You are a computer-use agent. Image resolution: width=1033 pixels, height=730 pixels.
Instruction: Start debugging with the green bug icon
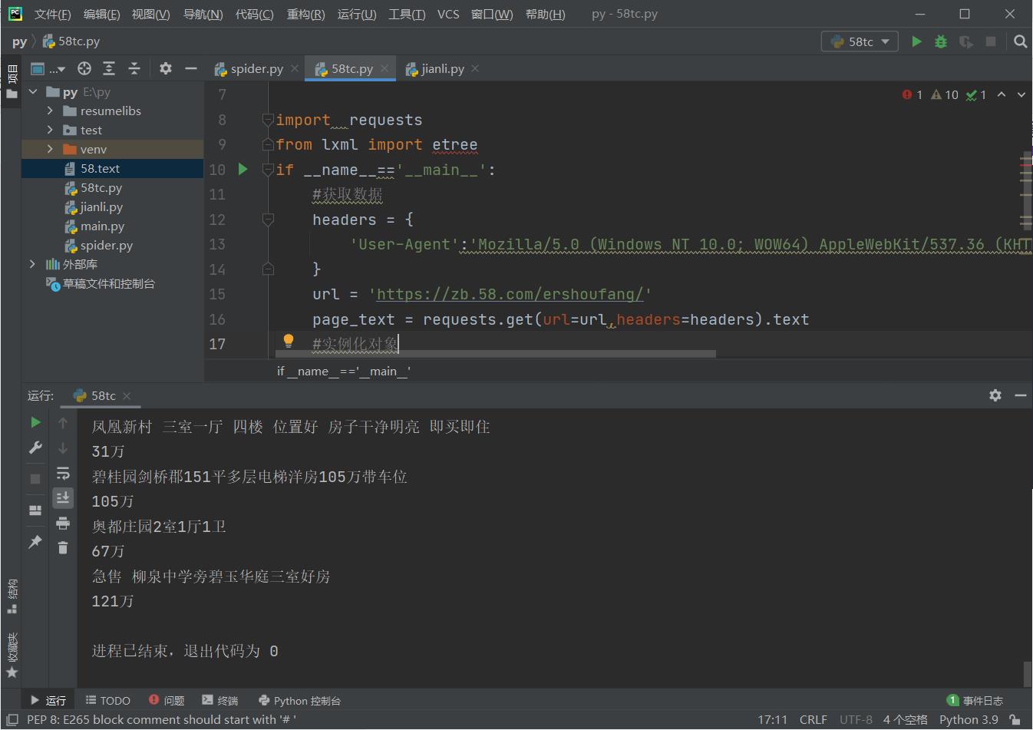coord(941,41)
